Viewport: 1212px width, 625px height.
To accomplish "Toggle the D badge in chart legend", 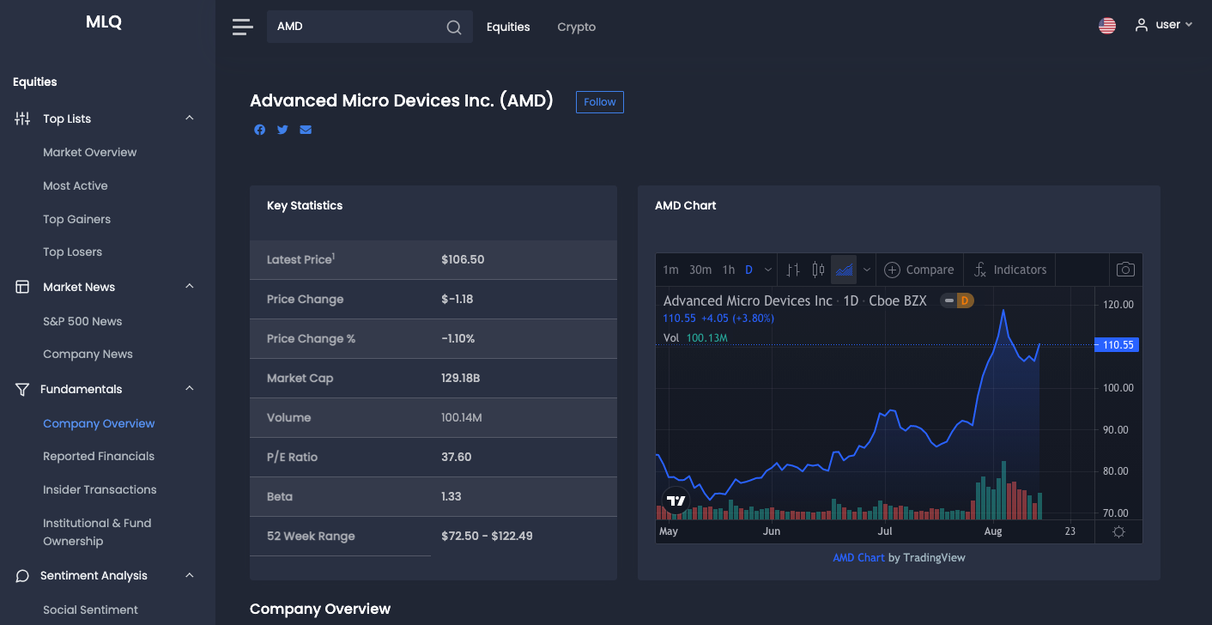I will coord(965,300).
